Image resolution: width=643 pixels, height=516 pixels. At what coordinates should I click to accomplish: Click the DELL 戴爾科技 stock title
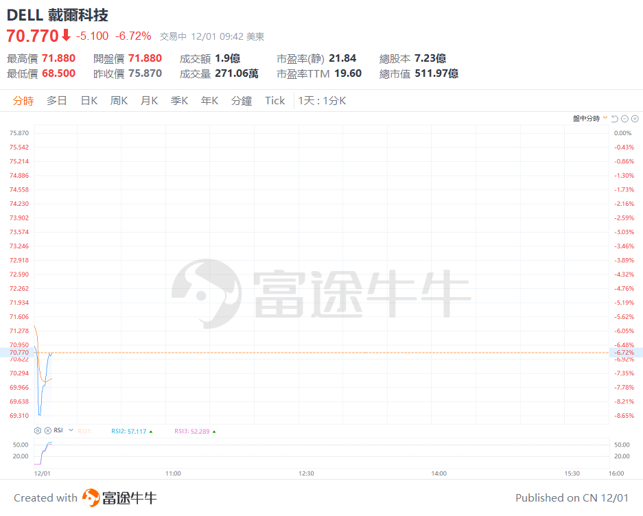click(x=58, y=15)
